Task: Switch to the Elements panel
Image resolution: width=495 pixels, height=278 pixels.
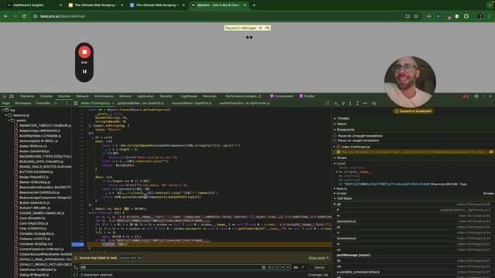Action: coord(27,97)
